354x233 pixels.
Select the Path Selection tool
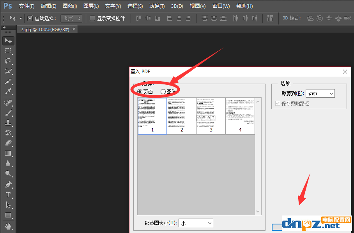[x=8, y=205]
